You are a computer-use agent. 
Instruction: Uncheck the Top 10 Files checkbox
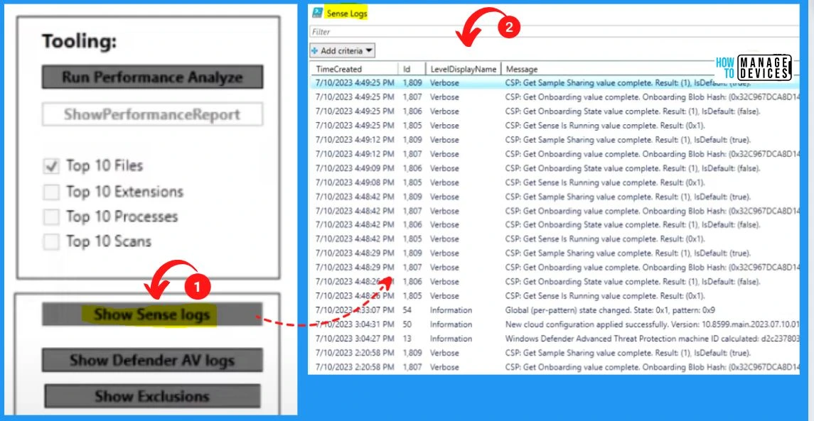pyautogui.click(x=51, y=166)
